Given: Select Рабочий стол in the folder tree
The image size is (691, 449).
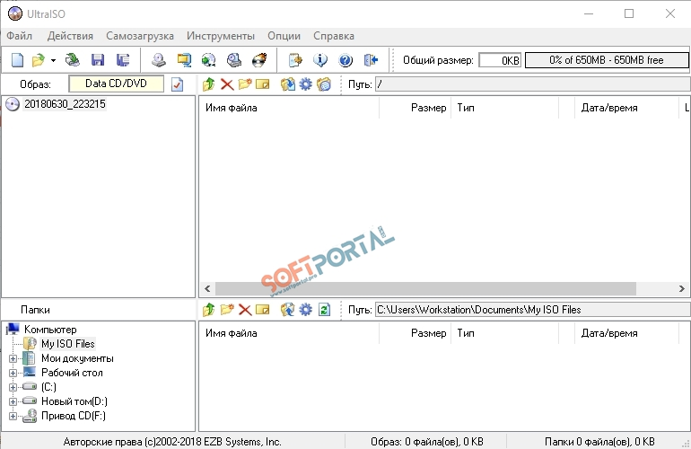Looking at the screenshot, I should pyautogui.click(x=72, y=373).
